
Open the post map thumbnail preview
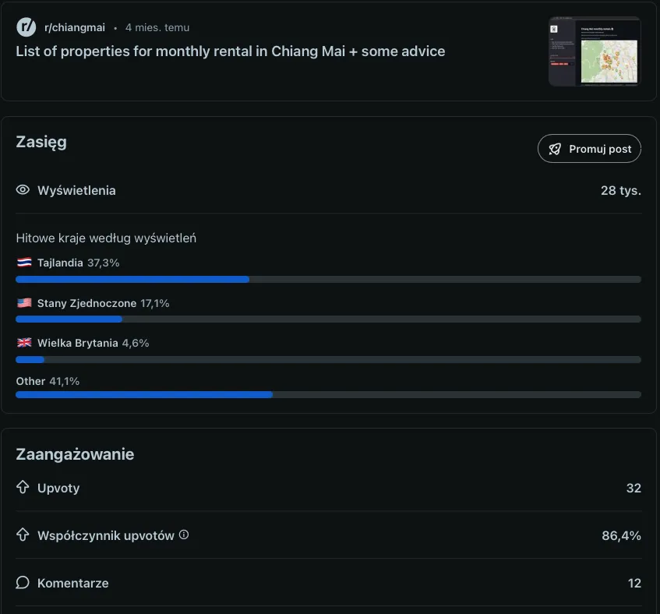595,51
